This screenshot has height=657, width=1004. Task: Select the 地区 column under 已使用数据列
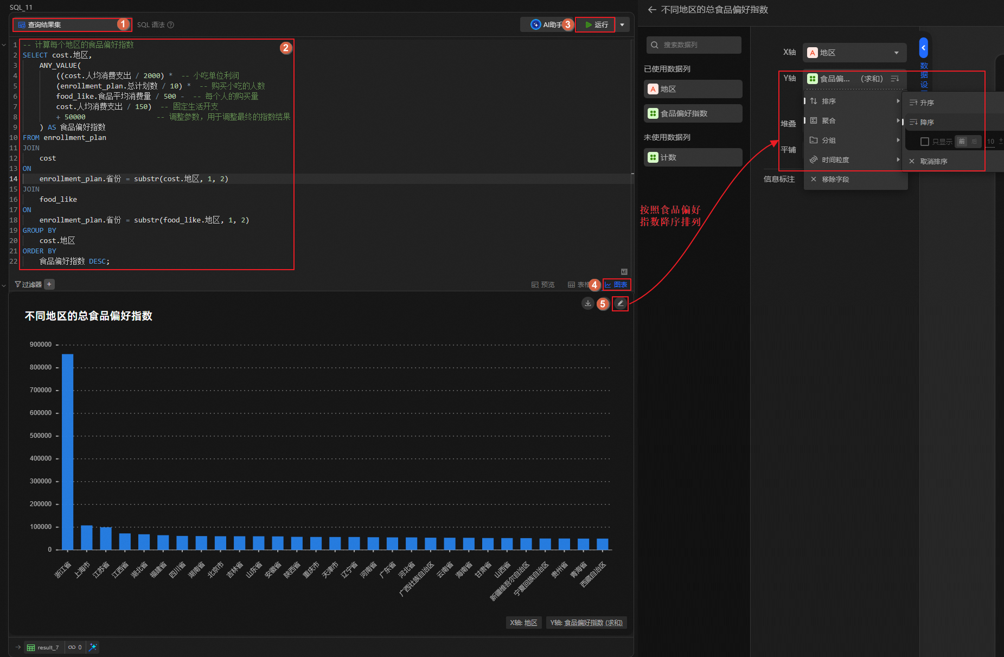(693, 89)
